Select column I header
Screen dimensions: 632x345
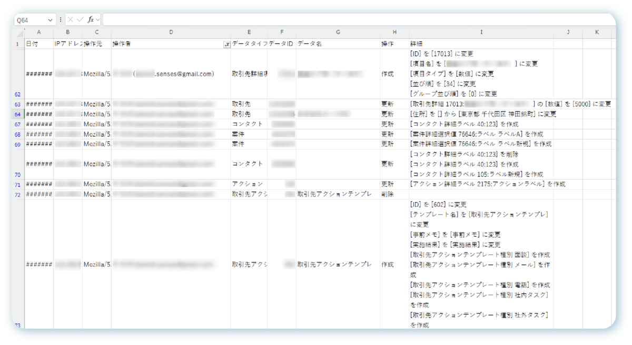pyautogui.click(x=481, y=33)
